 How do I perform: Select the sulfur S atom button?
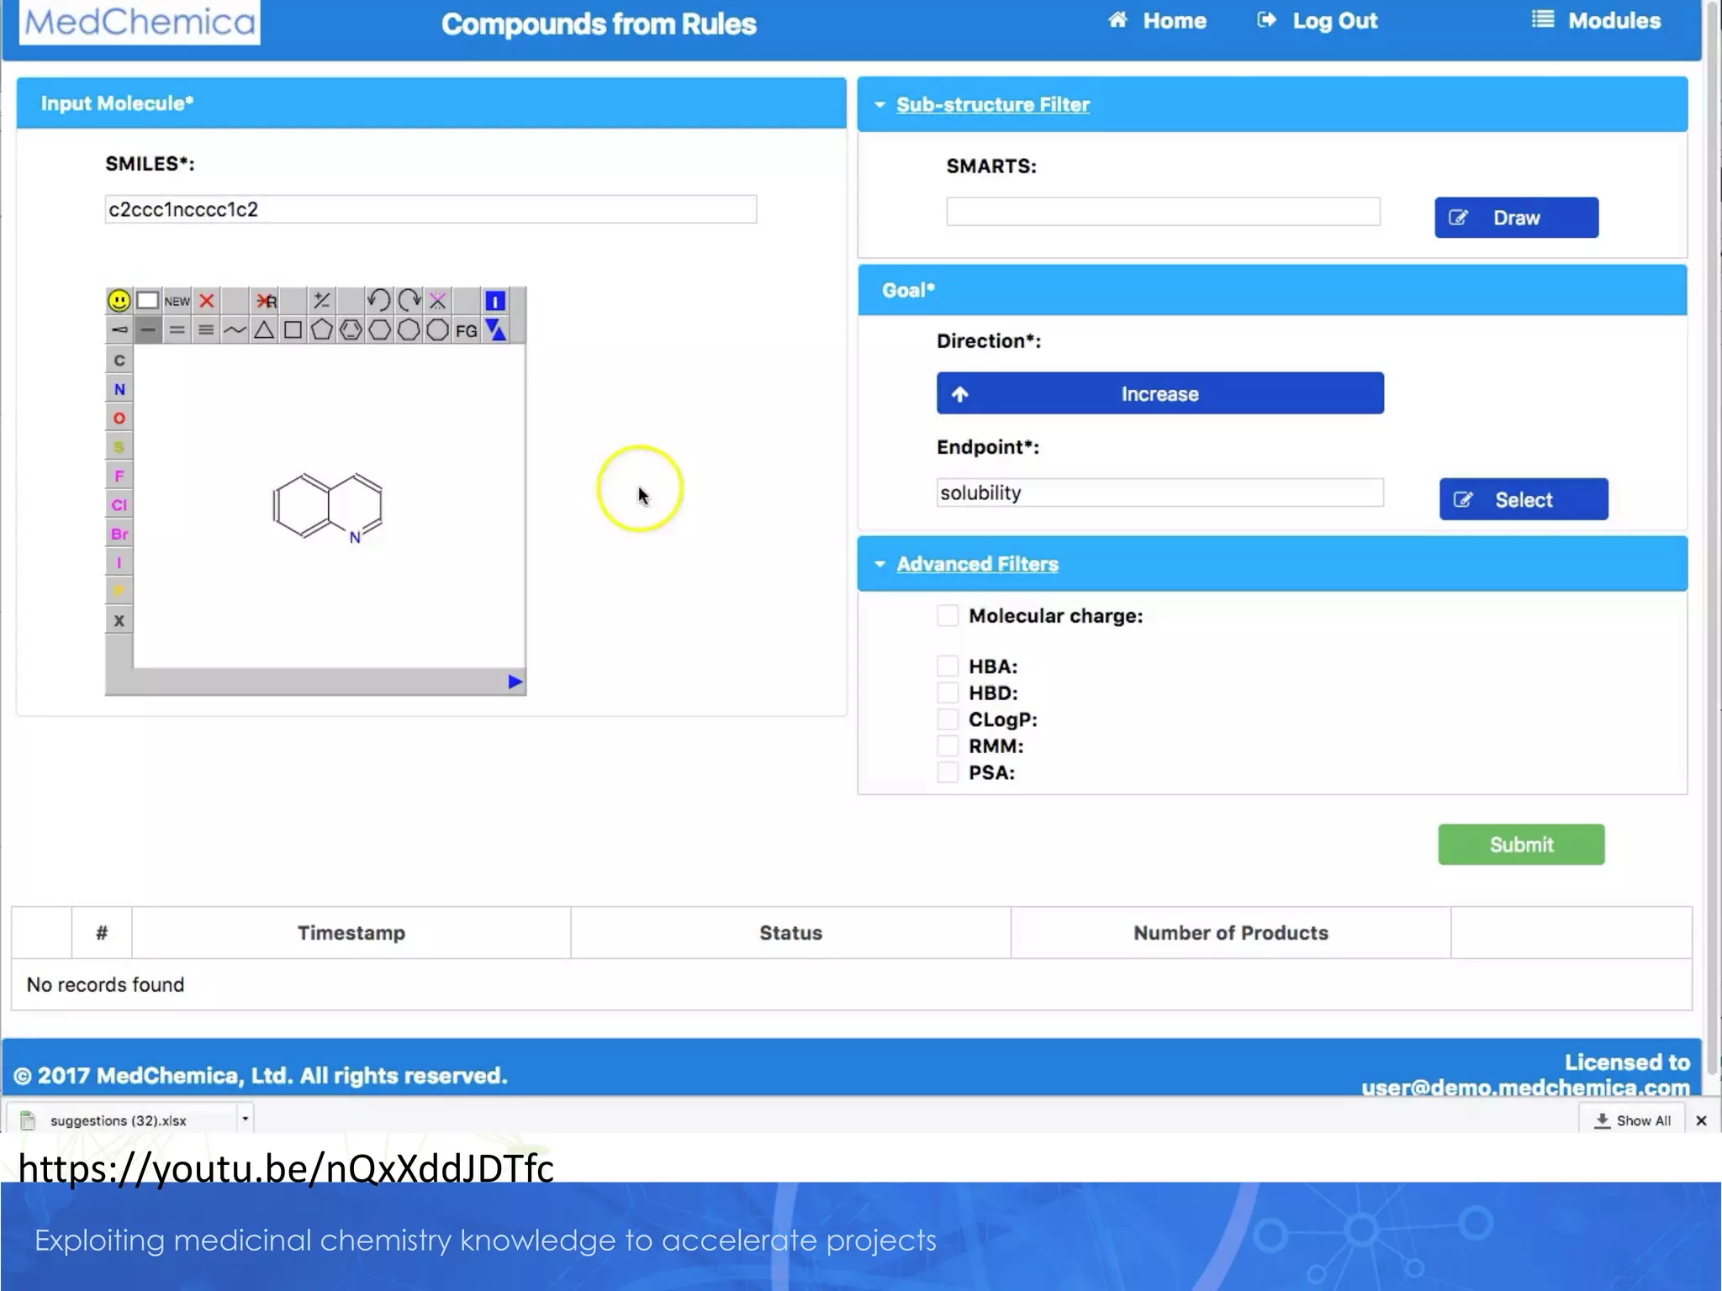pos(119,447)
